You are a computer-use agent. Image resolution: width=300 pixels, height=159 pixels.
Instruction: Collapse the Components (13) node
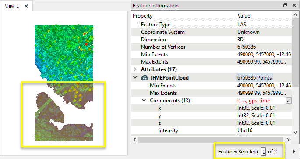(144, 100)
